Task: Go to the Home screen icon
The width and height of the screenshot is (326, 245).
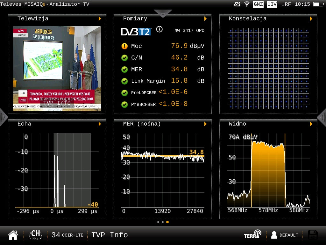Action: [x=13, y=235]
